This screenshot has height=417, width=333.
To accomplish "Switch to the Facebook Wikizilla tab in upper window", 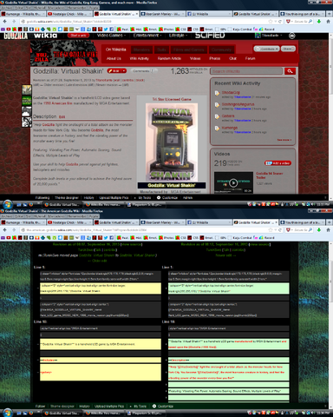I will 209,14.
